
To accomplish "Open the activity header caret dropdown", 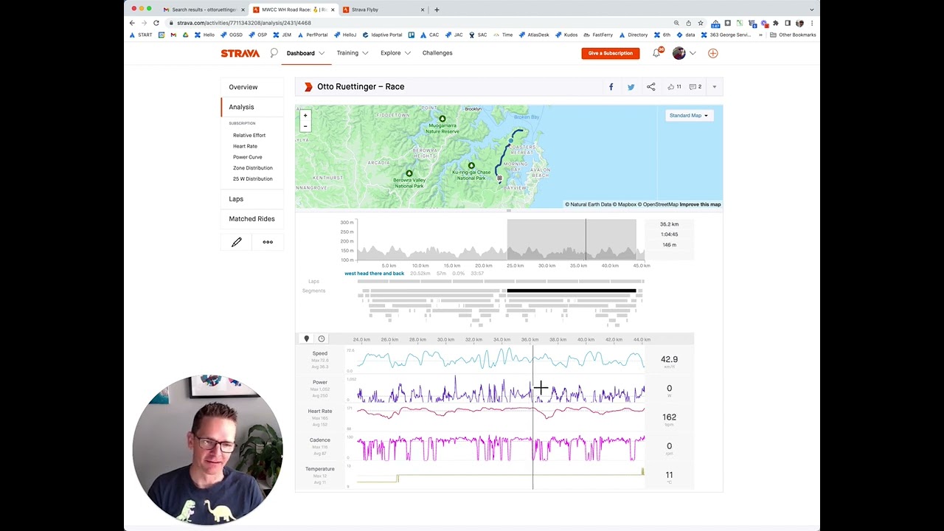I will pyautogui.click(x=714, y=87).
